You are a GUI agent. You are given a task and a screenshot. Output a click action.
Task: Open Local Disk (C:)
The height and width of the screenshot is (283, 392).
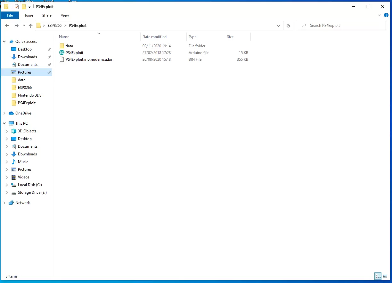pos(30,185)
